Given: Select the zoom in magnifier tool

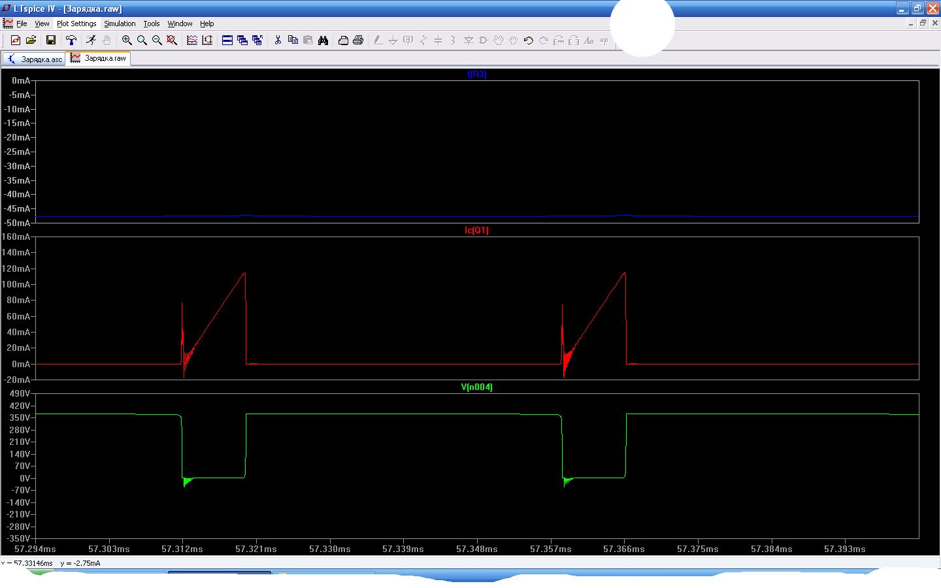Looking at the screenshot, I should point(127,41).
